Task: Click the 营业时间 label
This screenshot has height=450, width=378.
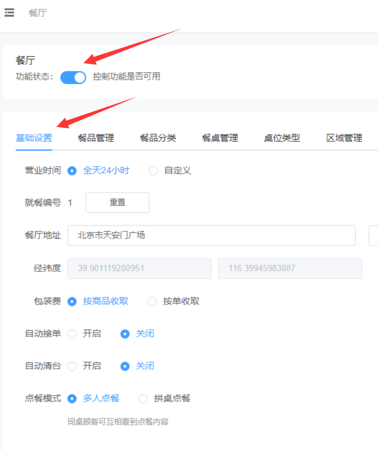Action: 43,170
